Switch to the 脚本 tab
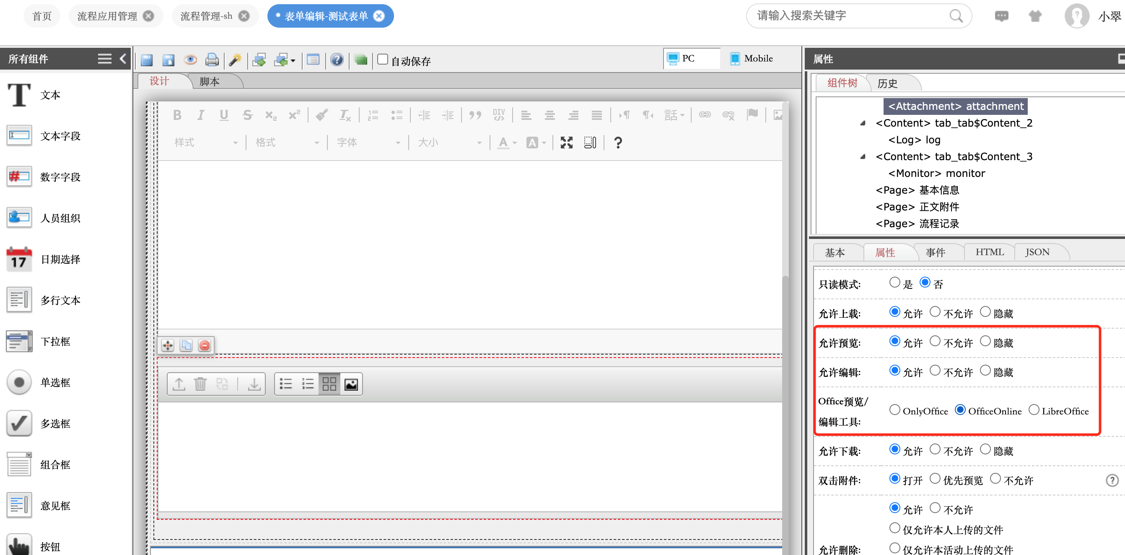The height and width of the screenshot is (555, 1125). pos(209,82)
